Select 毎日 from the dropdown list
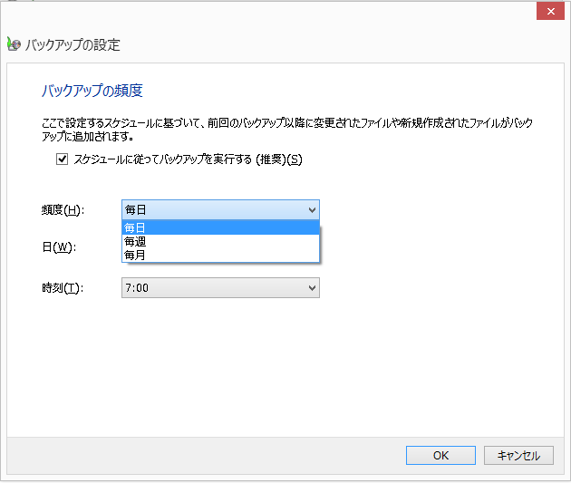This screenshot has width=571, height=483. (x=135, y=228)
